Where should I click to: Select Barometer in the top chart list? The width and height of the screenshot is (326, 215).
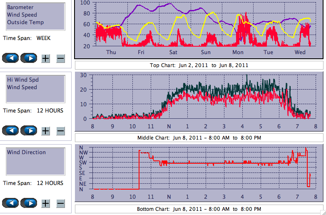(x=20, y=7)
